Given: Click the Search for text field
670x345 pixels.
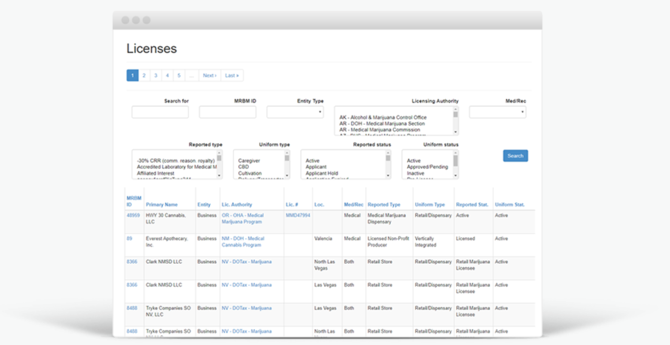Looking at the screenshot, I should point(160,112).
